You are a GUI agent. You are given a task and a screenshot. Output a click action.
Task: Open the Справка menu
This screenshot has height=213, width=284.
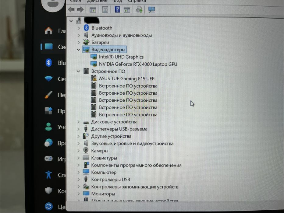137,1
